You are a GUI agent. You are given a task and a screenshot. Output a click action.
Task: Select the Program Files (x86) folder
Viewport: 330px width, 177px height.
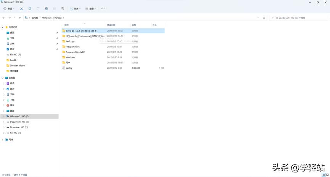[x=75, y=52]
